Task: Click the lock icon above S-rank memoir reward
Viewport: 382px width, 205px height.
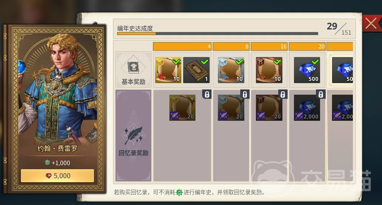Action: pos(207,94)
